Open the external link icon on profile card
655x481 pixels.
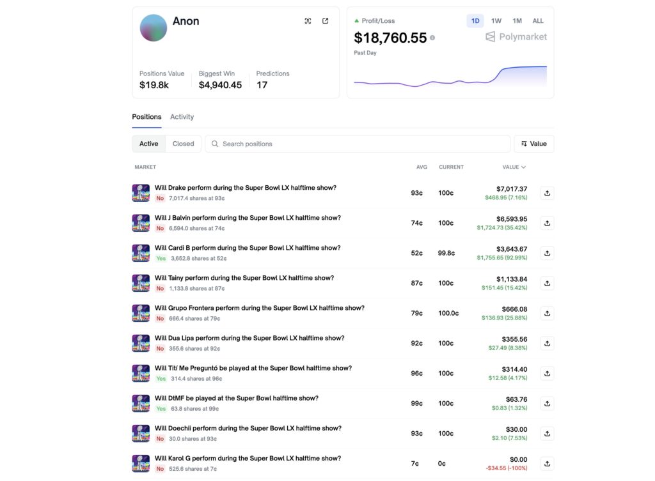tap(325, 20)
